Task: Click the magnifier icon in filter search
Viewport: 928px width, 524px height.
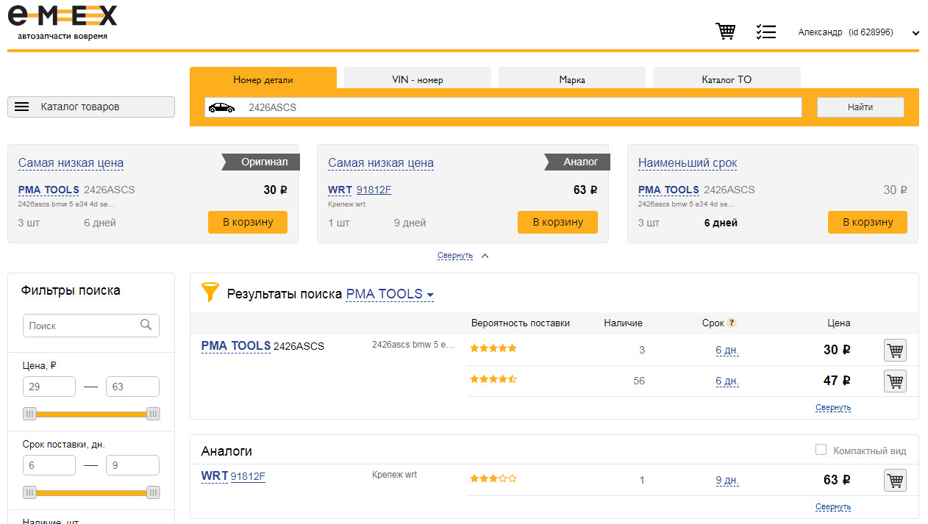Action: 146,325
